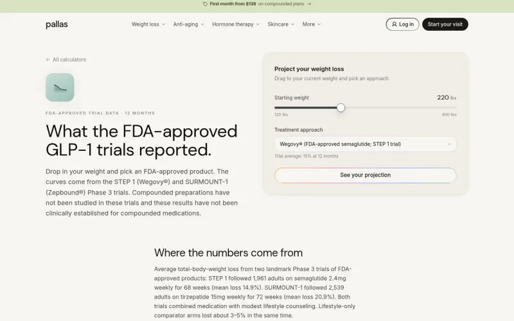Open the Weight loss menu
Image resolution: width=514 pixels, height=321 pixels.
point(148,24)
